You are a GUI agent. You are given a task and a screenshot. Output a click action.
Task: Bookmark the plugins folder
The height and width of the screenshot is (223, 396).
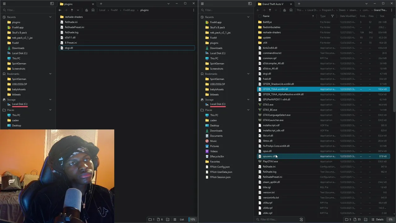click(93, 10)
